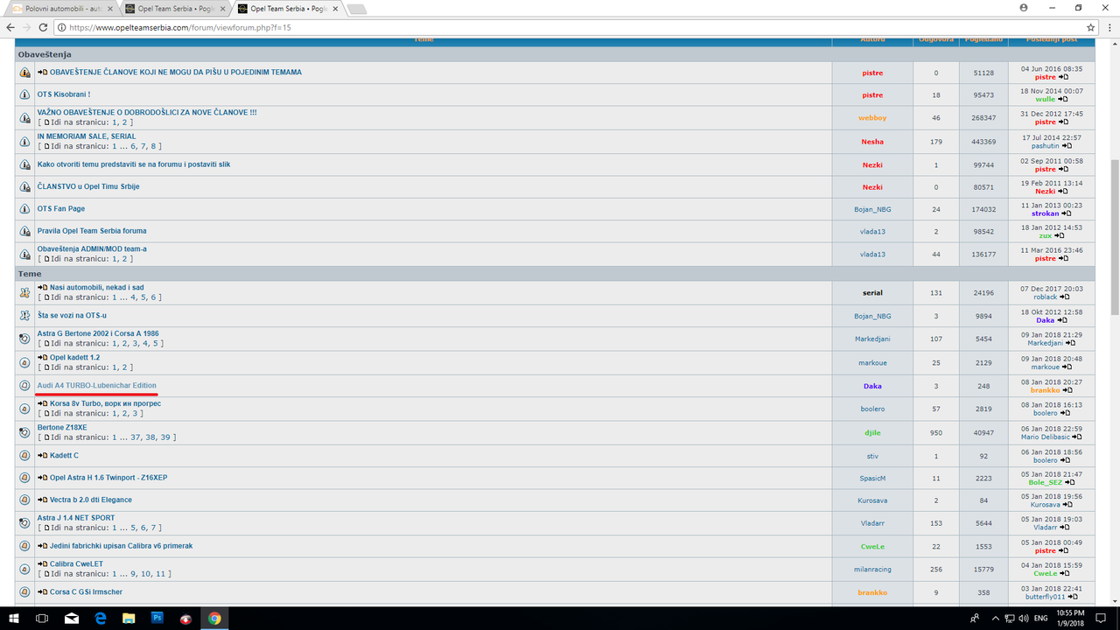The image size is (1120, 630).
Task: Click topic status icon of OTS Kisobrani row
Action: tap(24, 94)
